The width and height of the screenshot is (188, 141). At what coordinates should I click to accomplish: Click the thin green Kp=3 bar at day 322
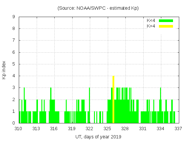point(90,94)
